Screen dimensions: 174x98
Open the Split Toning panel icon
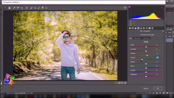(x=141, y=28)
